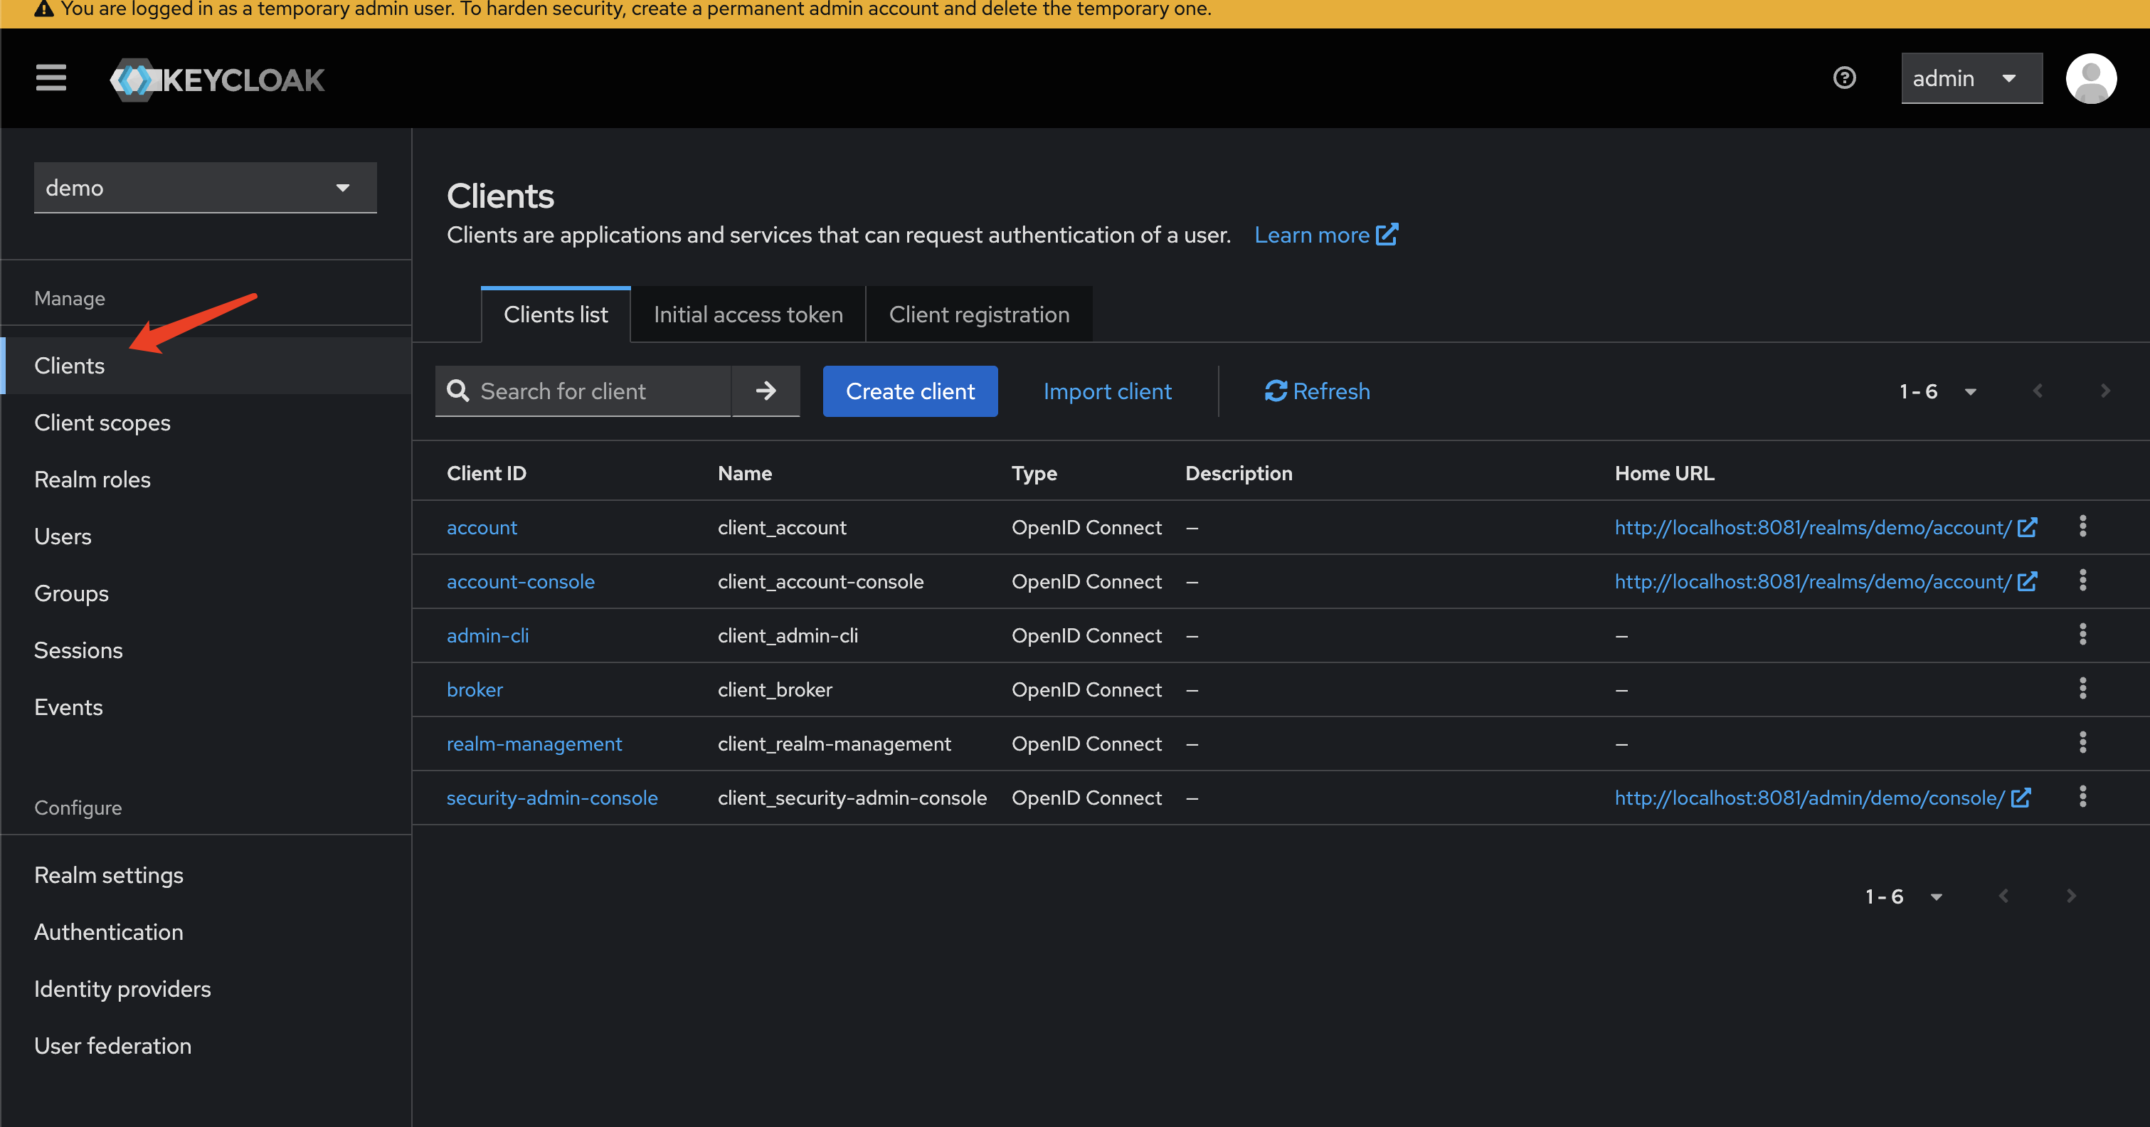Screen dimensions: 2150x1127
Task: Open kebab menu for account-console row
Action: [2082, 581]
